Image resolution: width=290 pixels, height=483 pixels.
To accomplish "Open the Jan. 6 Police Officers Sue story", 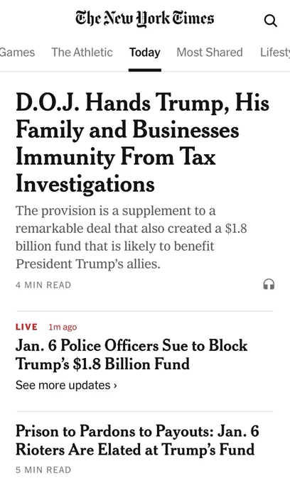I will pos(131,354).
